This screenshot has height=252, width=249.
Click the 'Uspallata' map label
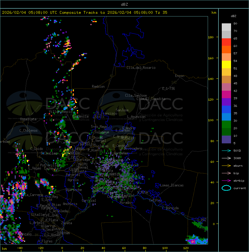(28, 119)
